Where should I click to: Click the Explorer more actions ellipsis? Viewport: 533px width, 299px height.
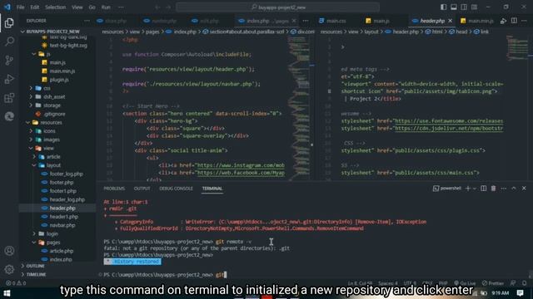87,21
